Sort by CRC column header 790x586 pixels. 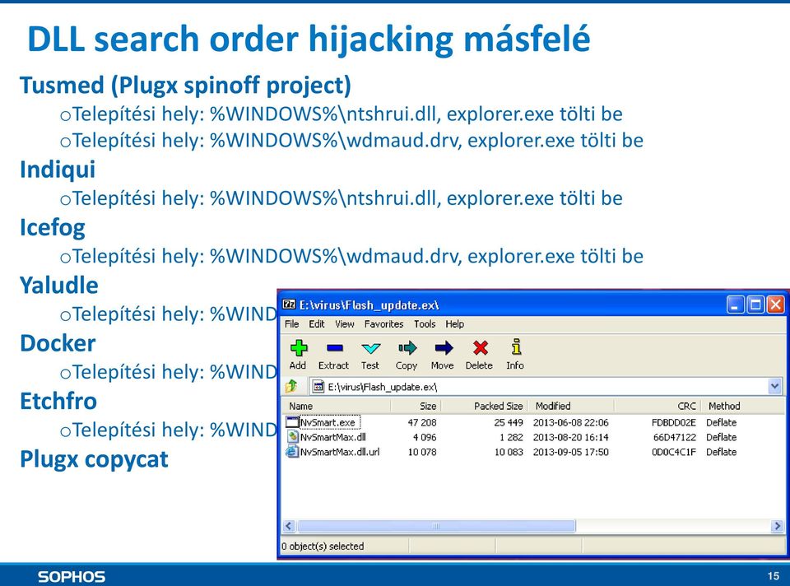click(658, 406)
